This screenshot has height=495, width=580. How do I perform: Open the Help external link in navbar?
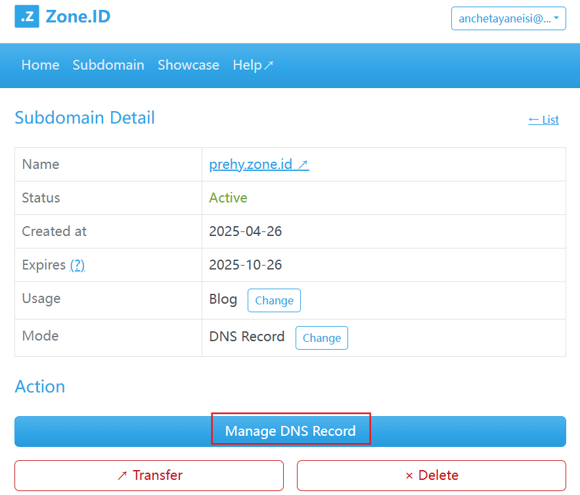[x=253, y=65]
